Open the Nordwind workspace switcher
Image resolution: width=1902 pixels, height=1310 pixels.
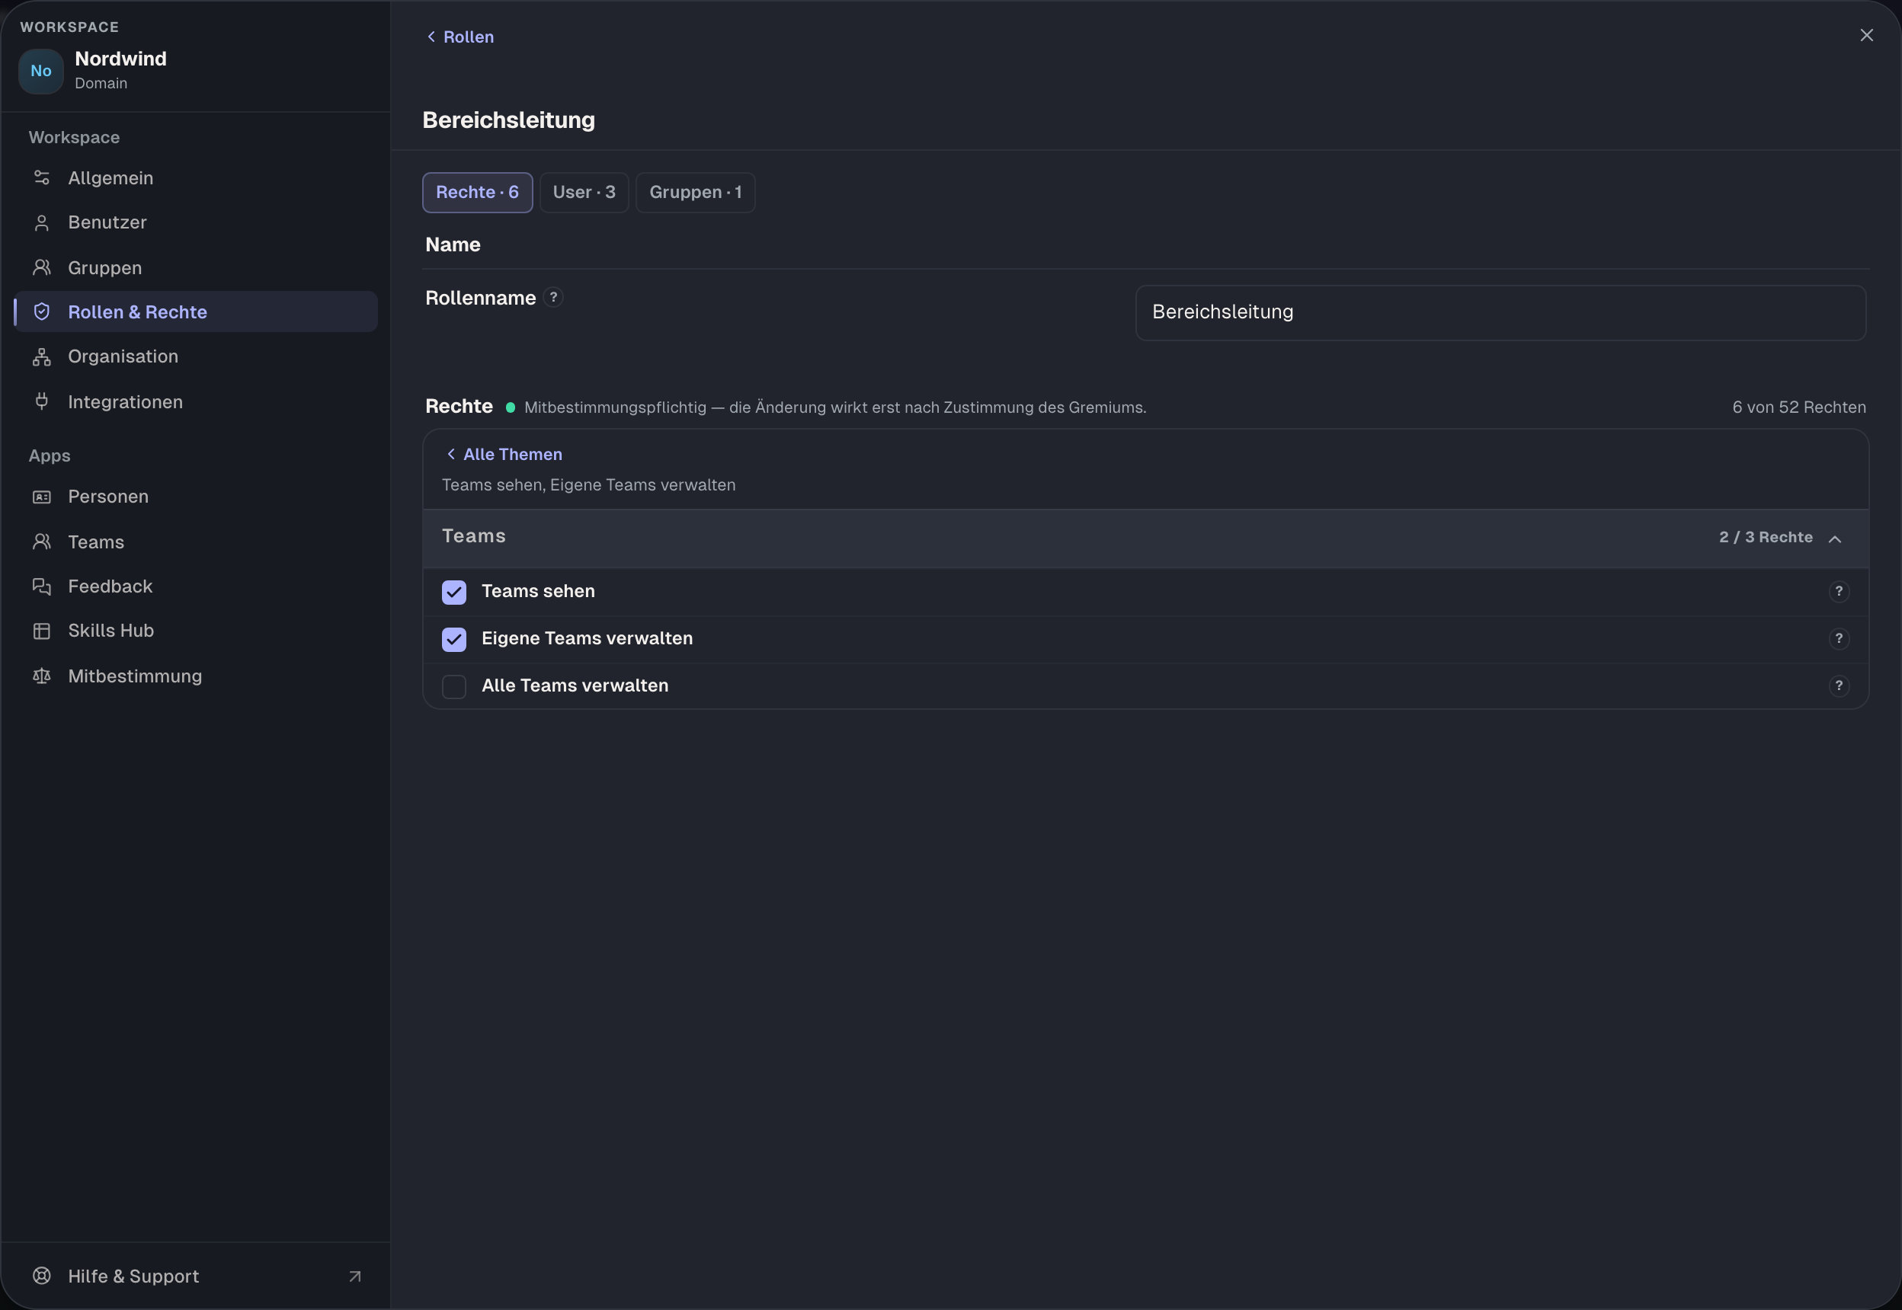point(195,71)
